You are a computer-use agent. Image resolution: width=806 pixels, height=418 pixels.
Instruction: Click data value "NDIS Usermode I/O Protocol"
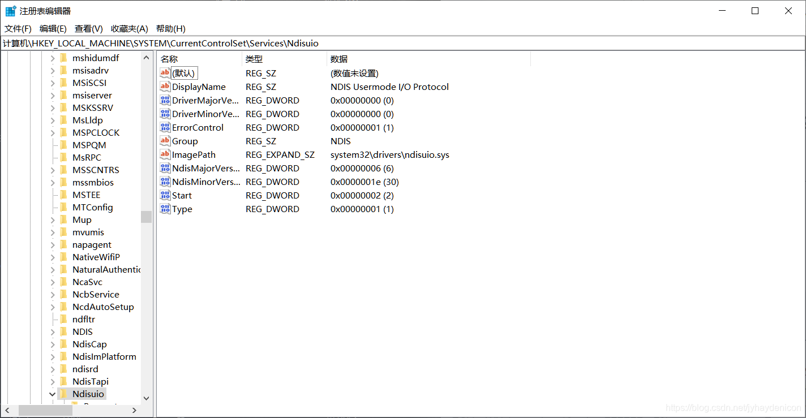coord(389,87)
